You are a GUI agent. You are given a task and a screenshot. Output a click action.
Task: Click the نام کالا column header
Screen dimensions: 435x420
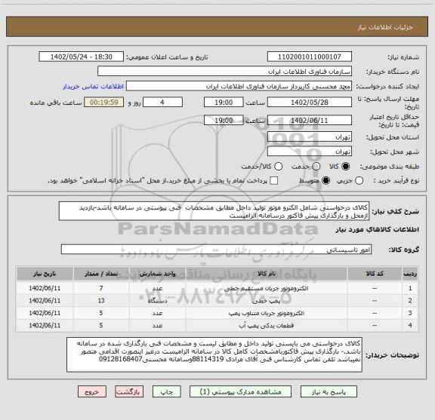tap(267, 274)
